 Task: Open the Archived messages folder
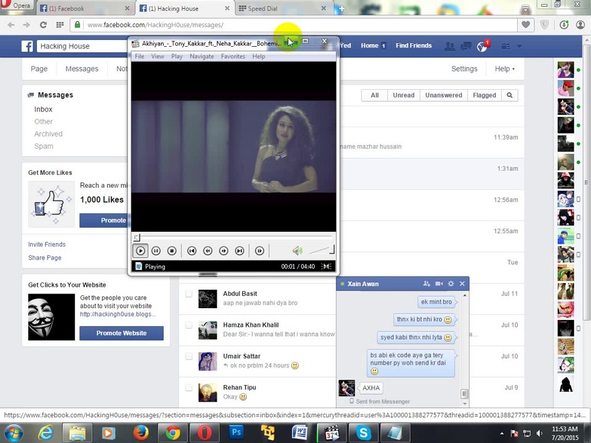[48, 134]
